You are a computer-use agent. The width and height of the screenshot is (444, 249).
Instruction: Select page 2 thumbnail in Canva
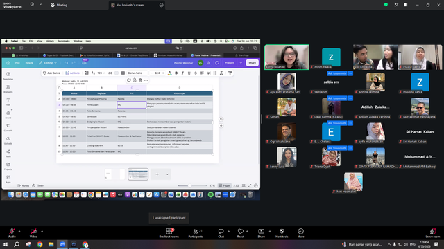pyautogui.click(x=138, y=174)
